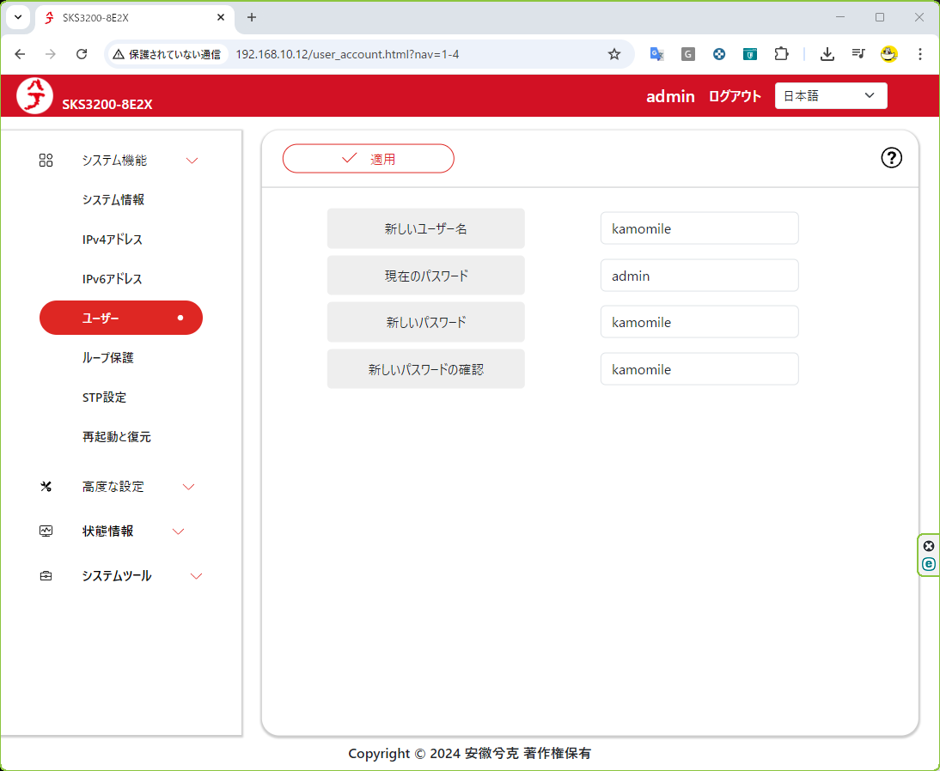The image size is (940, 771).
Task: Click the status information monitor icon
Action: (x=46, y=531)
